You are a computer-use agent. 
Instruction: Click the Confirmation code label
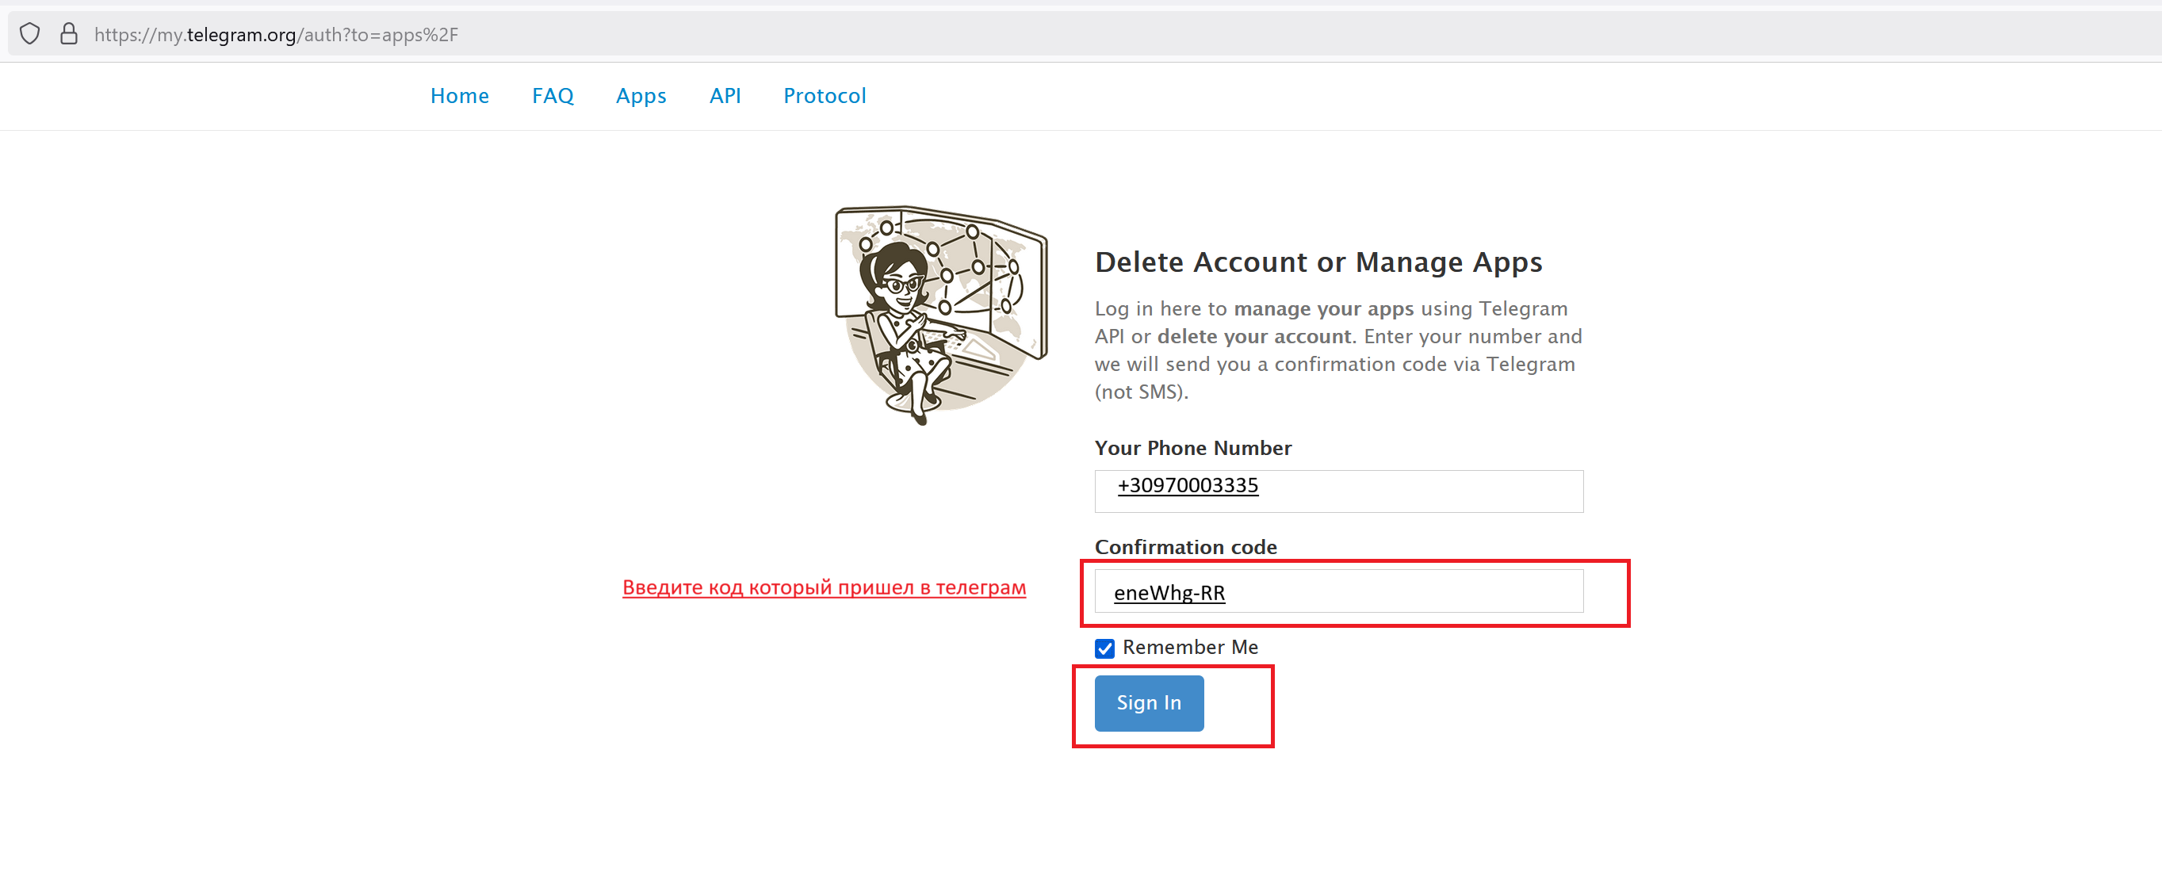pyautogui.click(x=1185, y=547)
